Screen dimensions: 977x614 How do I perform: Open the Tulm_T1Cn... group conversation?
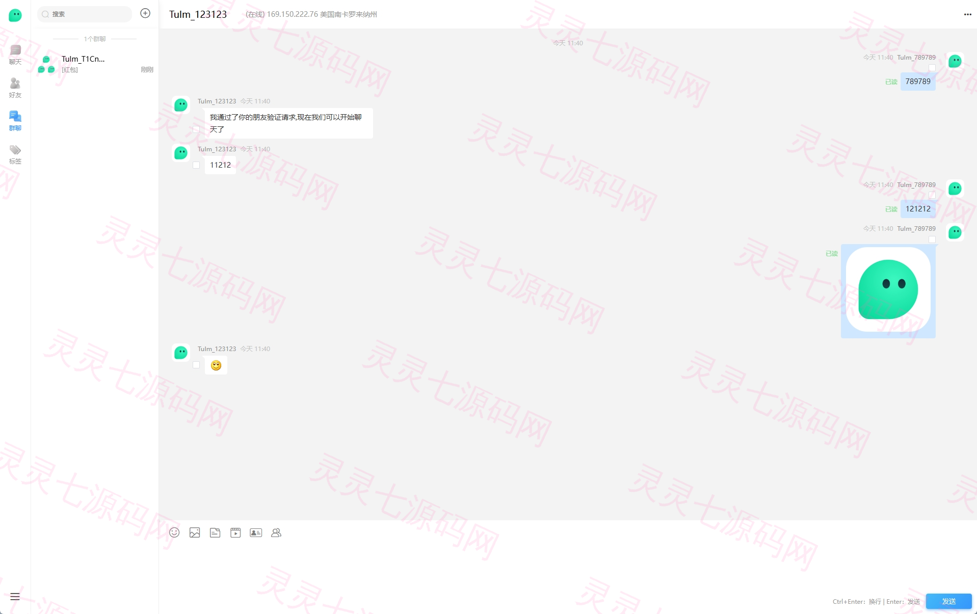95,64
